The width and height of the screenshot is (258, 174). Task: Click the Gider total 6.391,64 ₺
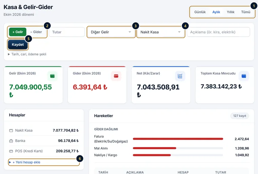(x=90, y=87)
